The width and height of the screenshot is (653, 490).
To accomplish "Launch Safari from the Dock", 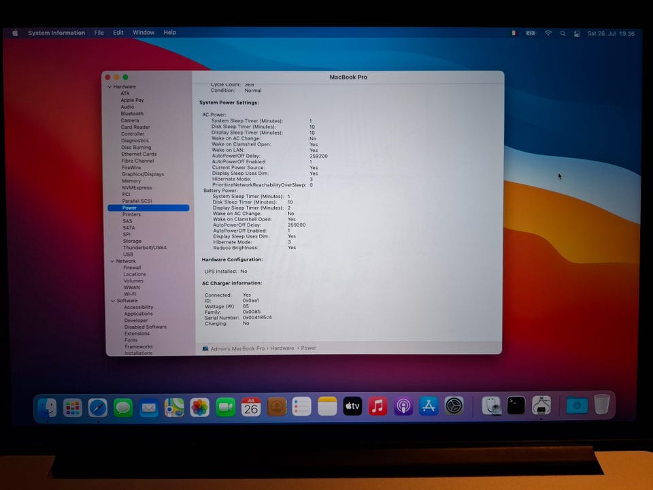I will tap(98, 408).
